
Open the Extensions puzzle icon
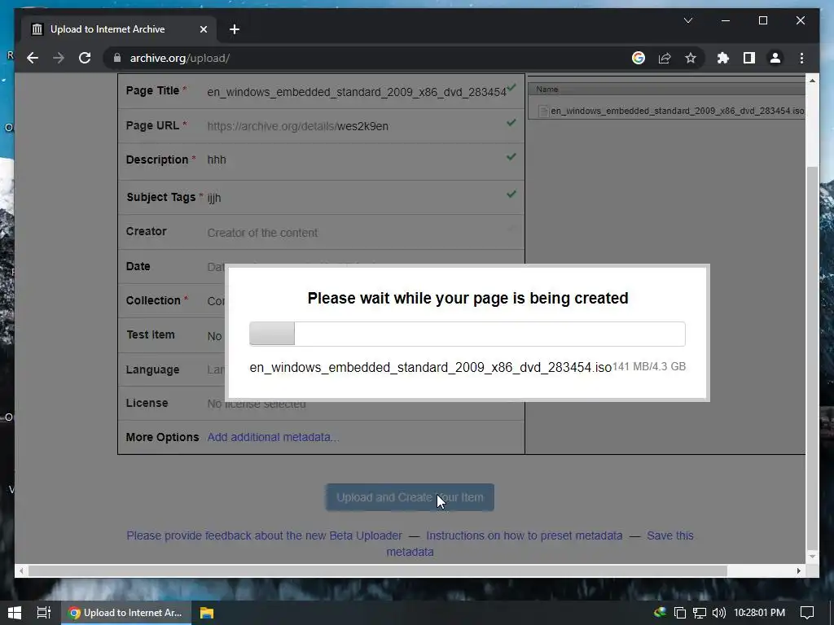tap(723, 58)
